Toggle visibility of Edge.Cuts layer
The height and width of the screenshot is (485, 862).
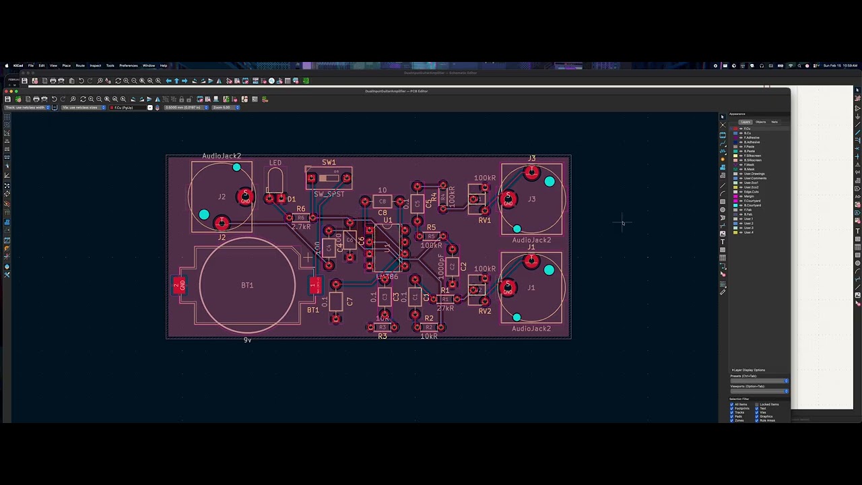[741, 192]
